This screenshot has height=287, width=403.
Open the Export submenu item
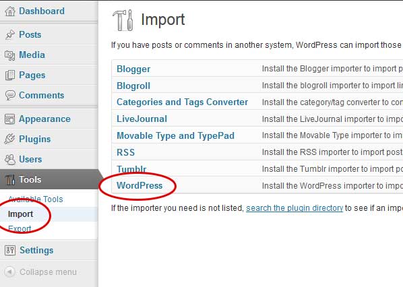click(20, 228)
